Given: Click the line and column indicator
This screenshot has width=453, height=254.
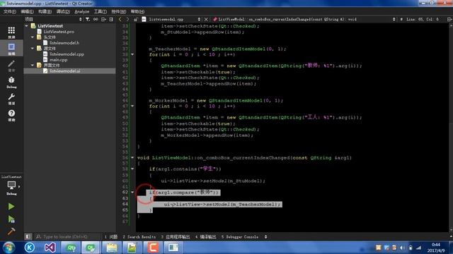Looking at the screenshot, I should [x=423, y=19].
